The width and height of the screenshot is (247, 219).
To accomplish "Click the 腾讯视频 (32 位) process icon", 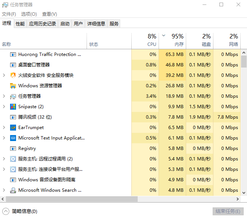I will (x=13, y=117).
